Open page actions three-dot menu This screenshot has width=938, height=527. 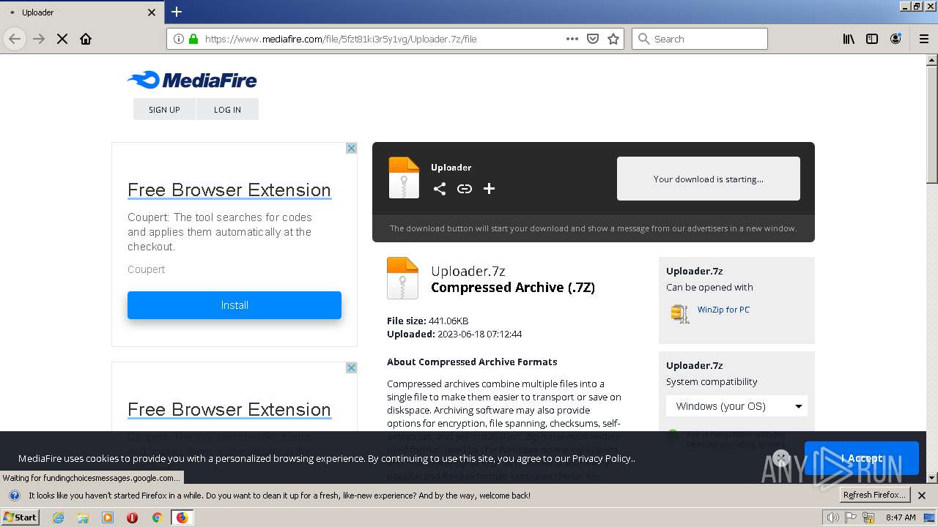(572, 39)
